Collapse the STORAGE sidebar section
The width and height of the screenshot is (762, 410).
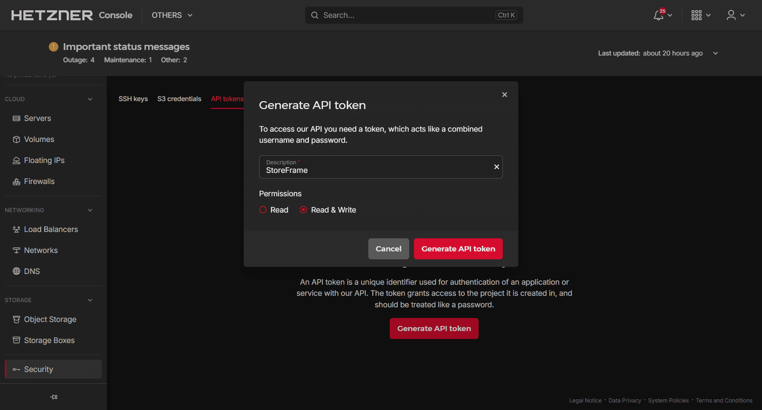coord(90,300)
